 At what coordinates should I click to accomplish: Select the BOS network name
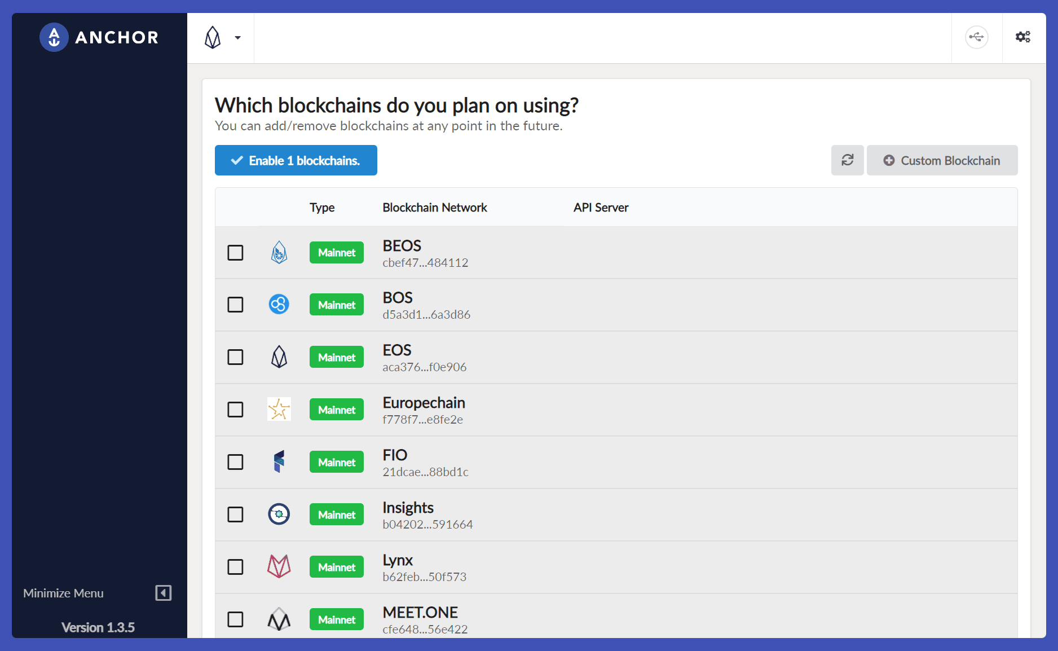pyautogui.click(x=398, y=297)
